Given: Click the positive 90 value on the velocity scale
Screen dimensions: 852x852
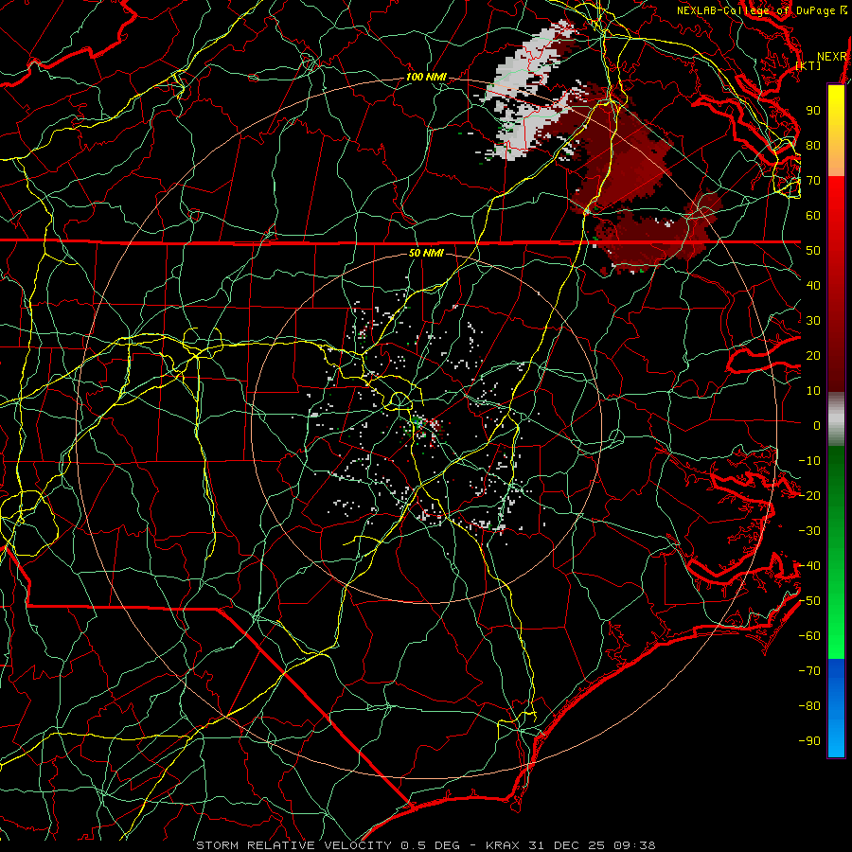Looking at the screenshot, I should (x=813, y=111).
